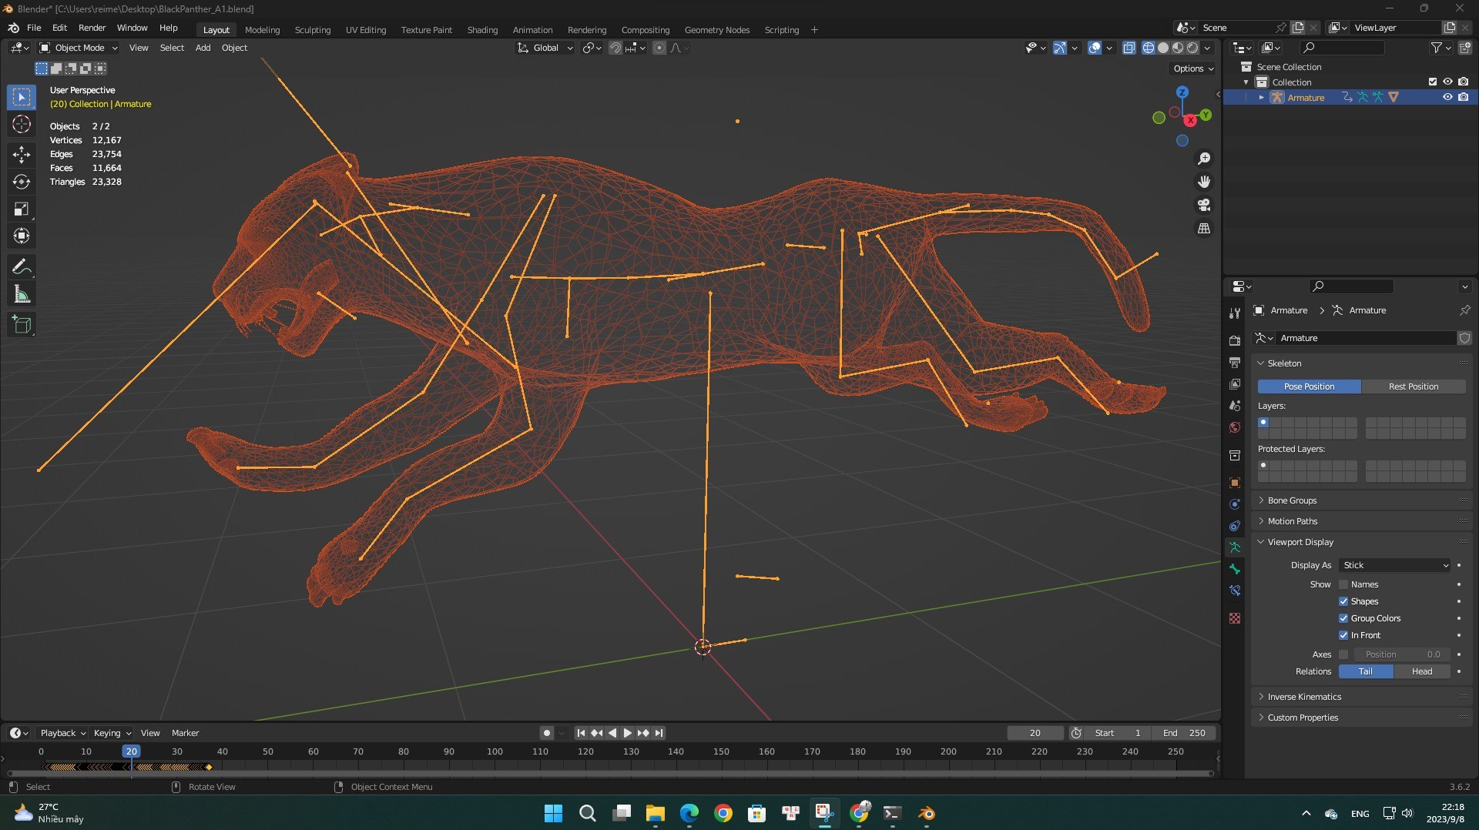Click Pose Position button
The height and width of the screenshot is (830, 1479).
1309,387
